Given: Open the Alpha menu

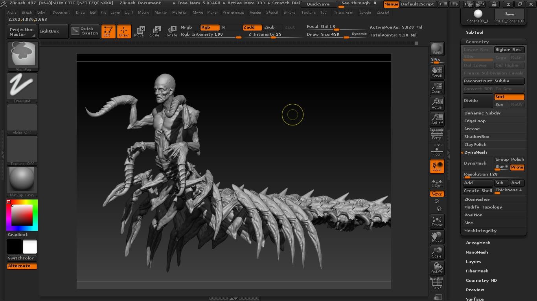Looking at the screenshot, I should [12, 12].
